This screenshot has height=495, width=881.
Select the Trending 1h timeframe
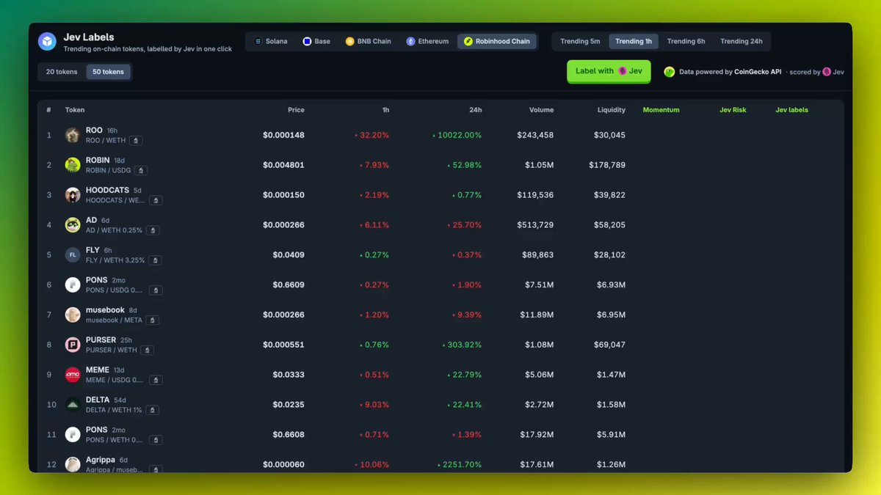(x=634, y=42)
